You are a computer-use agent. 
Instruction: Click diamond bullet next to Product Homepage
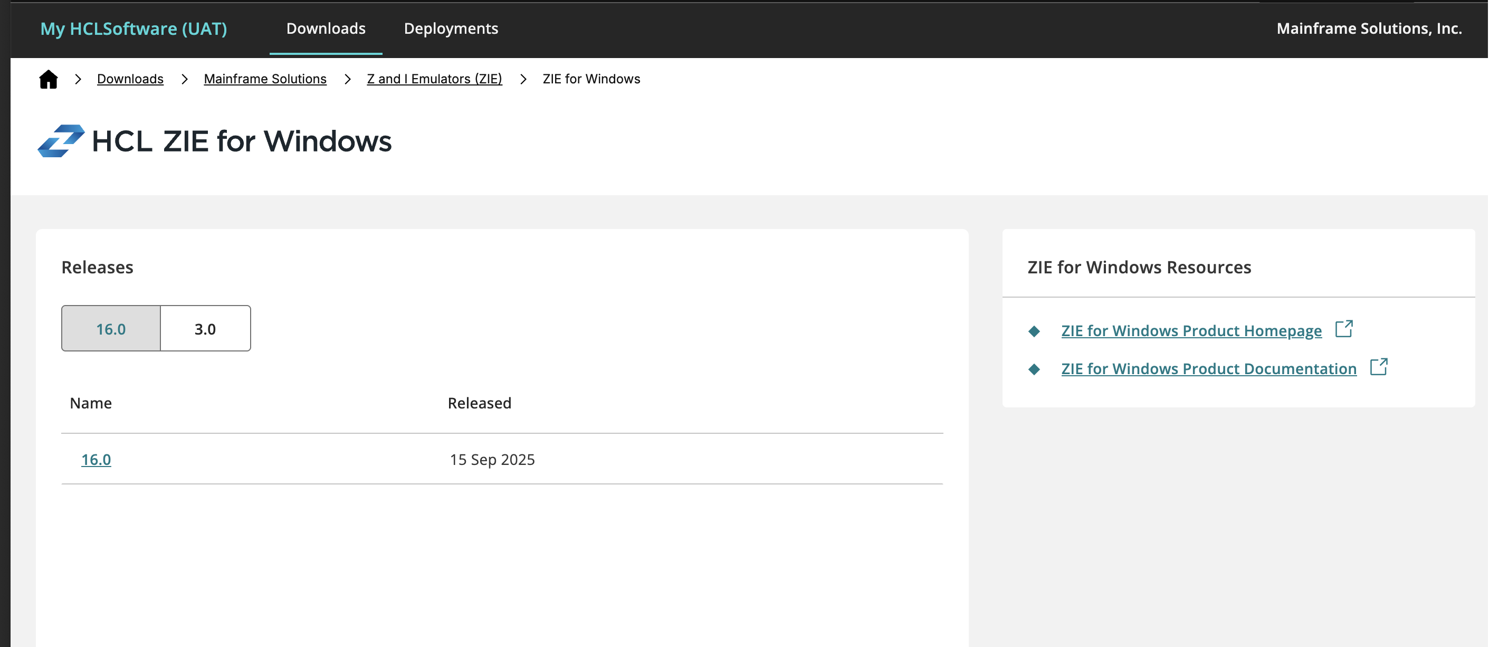point(1034,331)
